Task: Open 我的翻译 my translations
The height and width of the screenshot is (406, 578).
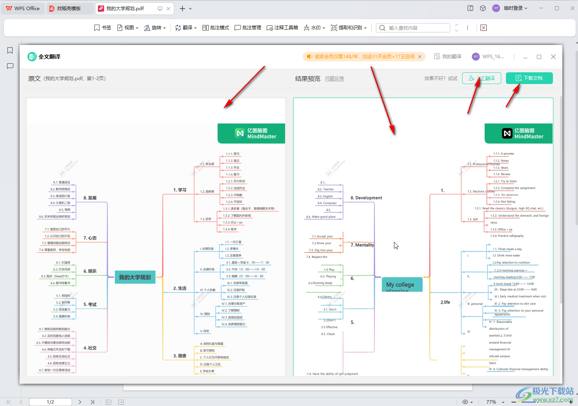Action: tap(448, 57)
